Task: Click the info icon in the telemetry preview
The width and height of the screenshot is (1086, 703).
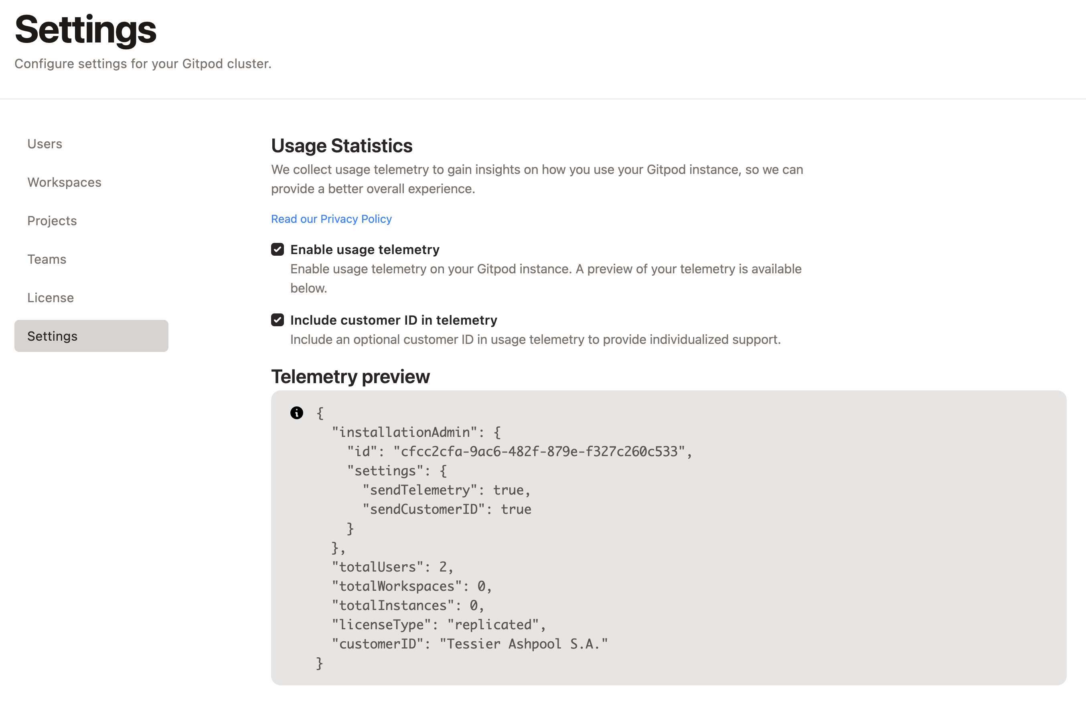Action: coord(297,413)
